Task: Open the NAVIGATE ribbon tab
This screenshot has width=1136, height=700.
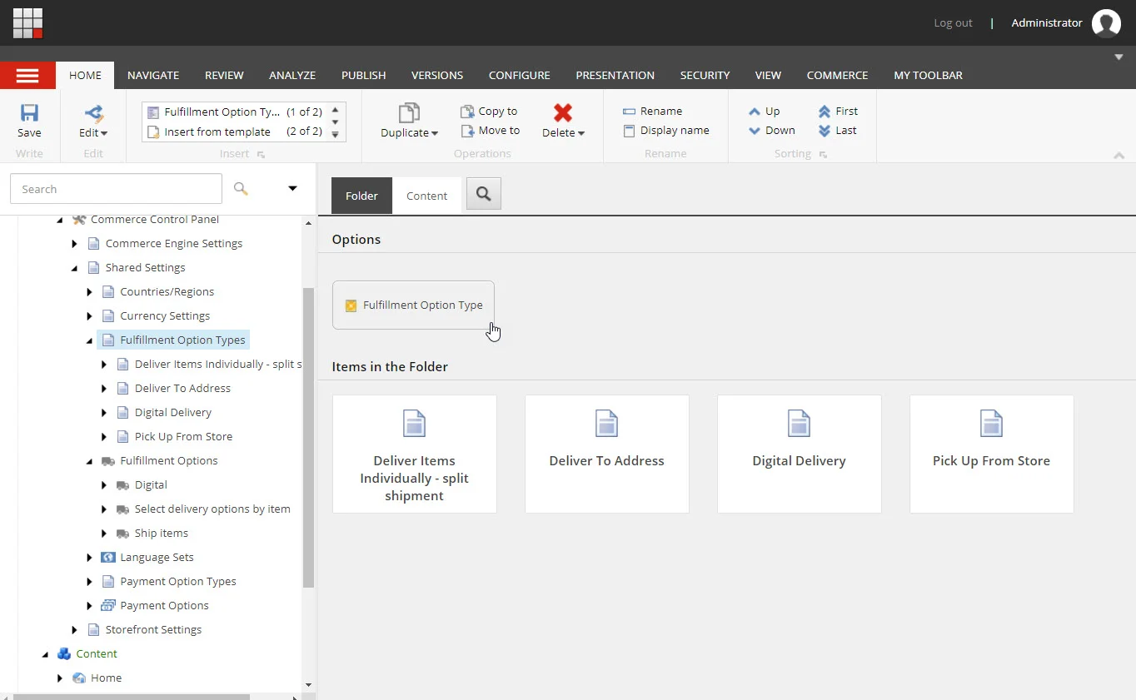Action: coord(153,75)
